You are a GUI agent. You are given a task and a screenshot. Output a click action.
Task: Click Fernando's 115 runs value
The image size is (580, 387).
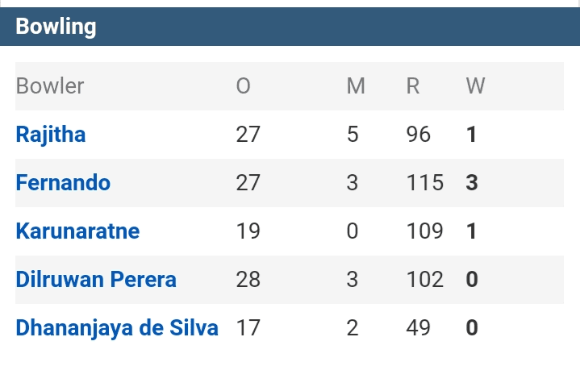click(x=425, y=183)
